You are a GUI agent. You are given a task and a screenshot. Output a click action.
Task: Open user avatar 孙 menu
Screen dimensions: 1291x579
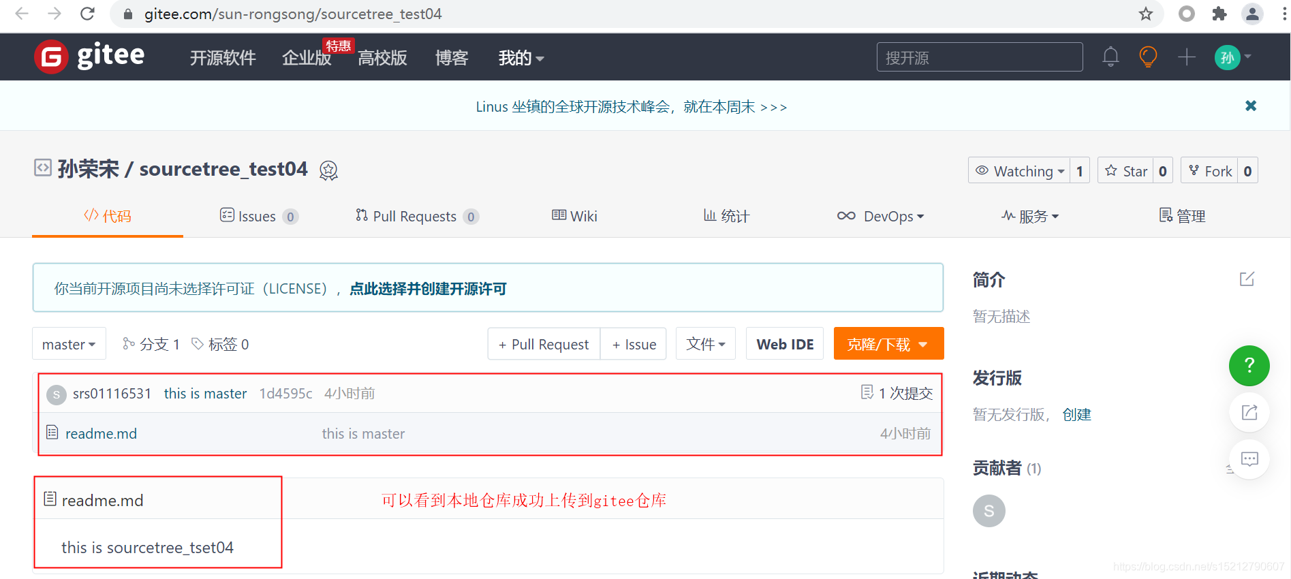tap(1232, 57)
